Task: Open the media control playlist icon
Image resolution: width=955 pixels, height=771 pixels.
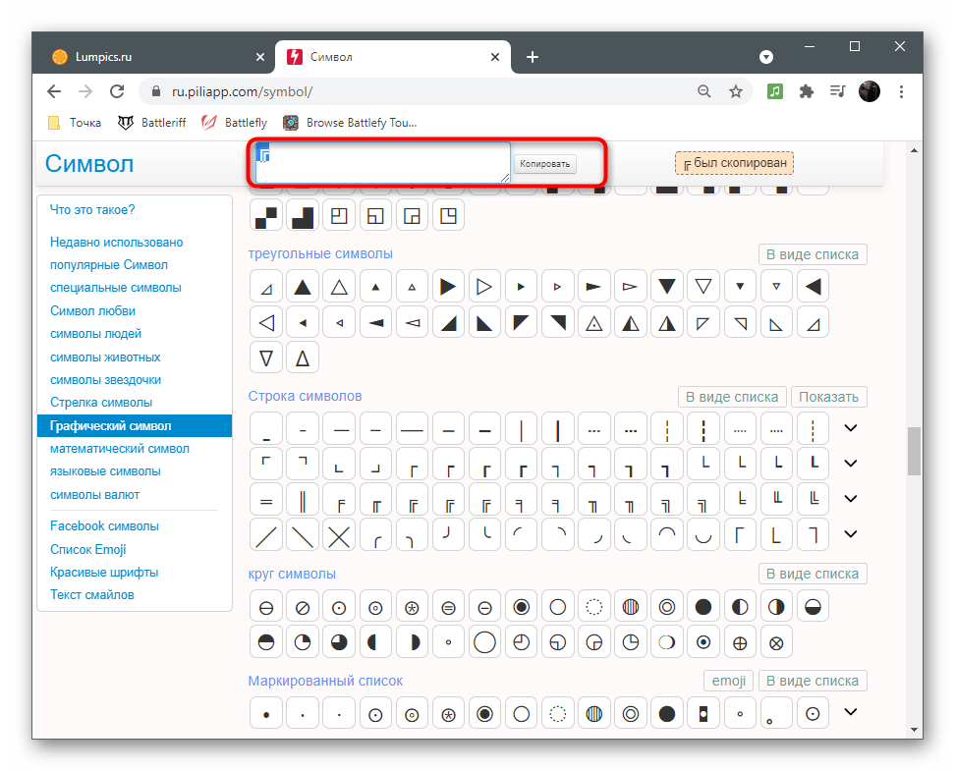Action: point(838,91)
